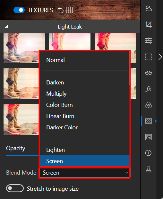The image size is (163, 199).
Task: Open the glasses preview icon
Action: (x=149, y=73)
